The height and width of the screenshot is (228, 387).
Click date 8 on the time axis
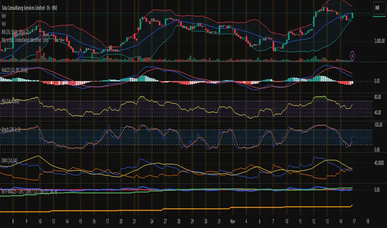[13, 221]
